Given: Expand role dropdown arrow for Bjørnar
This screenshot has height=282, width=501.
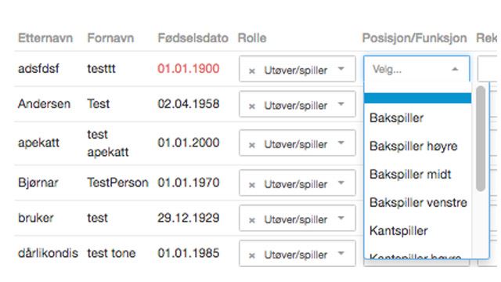Looking at the screenshot, I should click(341, 183).
